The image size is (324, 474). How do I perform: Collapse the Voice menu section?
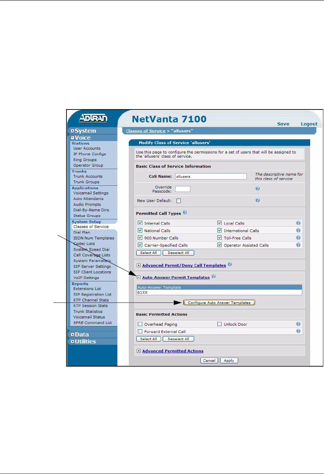(x=73, y=138)
